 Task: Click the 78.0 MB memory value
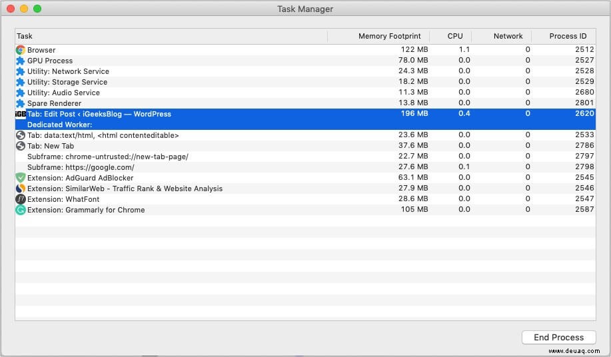click(x=413, y=60)
